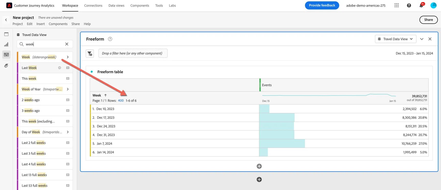Click the Freeform table color dot

(x=92, y=72)
